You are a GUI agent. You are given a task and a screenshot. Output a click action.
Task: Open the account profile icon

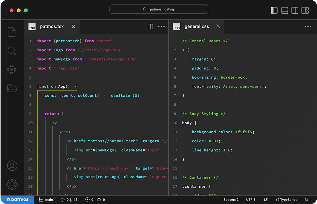click(x=12, y=166)
